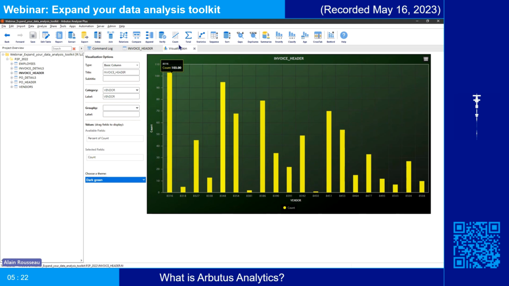Close the Visualization tab
This screenshot has height=286, width=509.
tap(194, 49)
